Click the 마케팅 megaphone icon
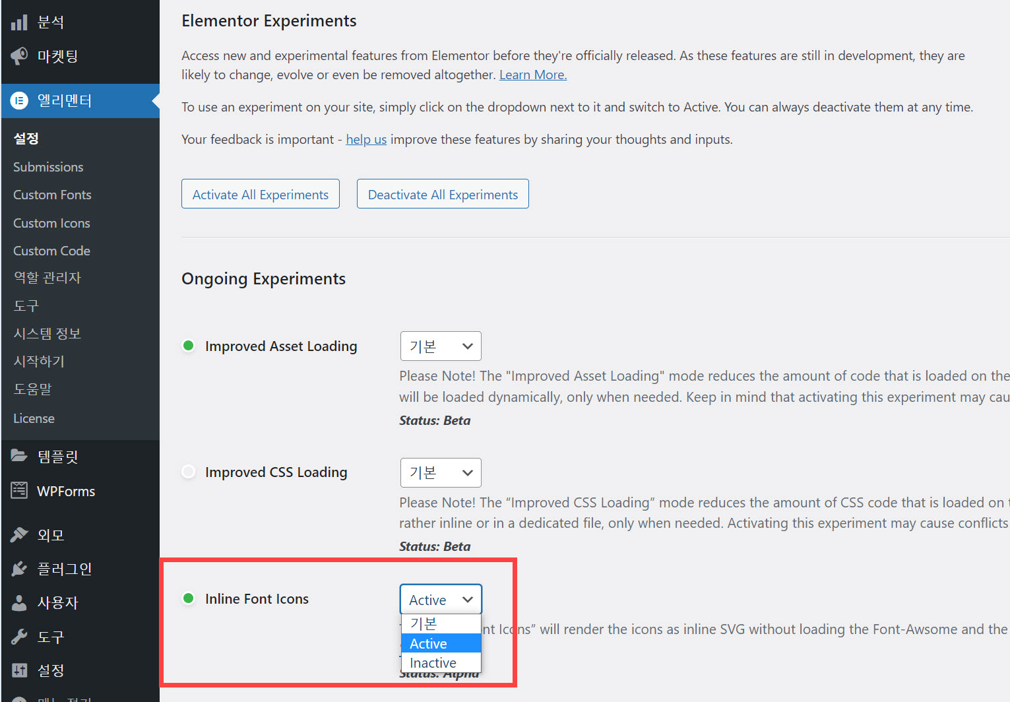Viewport: 1010px width, 702px height. [19, 56]
